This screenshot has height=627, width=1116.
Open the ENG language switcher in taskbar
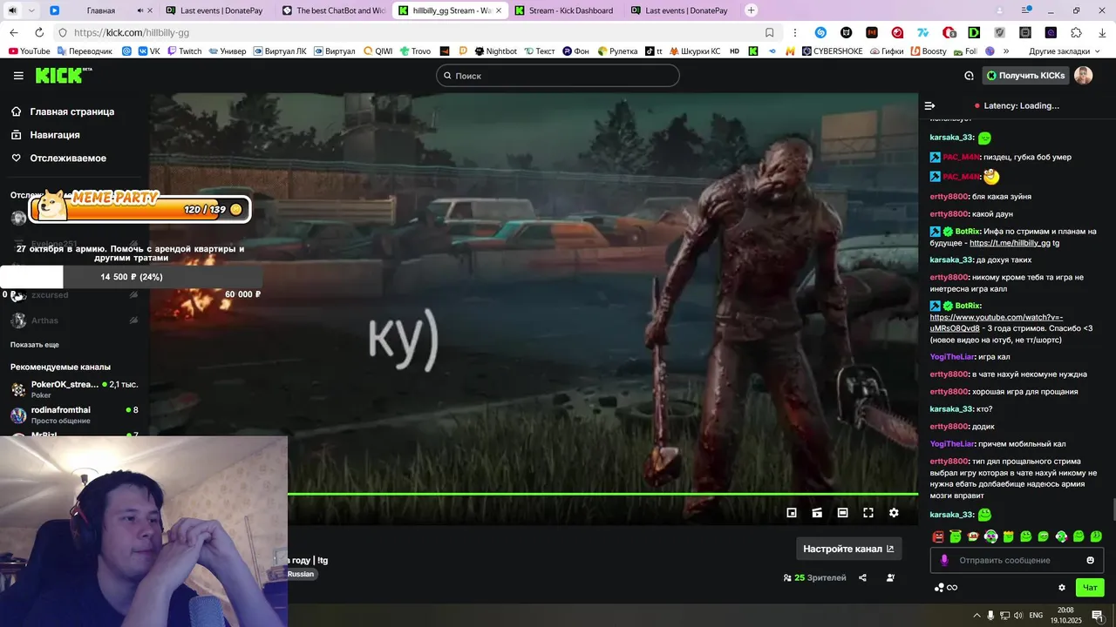[x=1036, y=616]
